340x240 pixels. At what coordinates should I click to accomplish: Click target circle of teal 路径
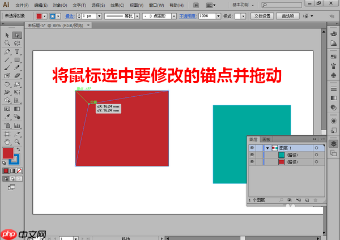tap(316, 155)
